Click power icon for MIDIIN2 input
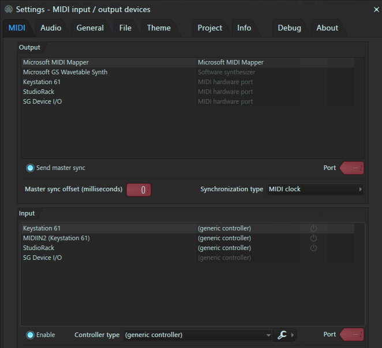382x348 pixels. point(313,239)
